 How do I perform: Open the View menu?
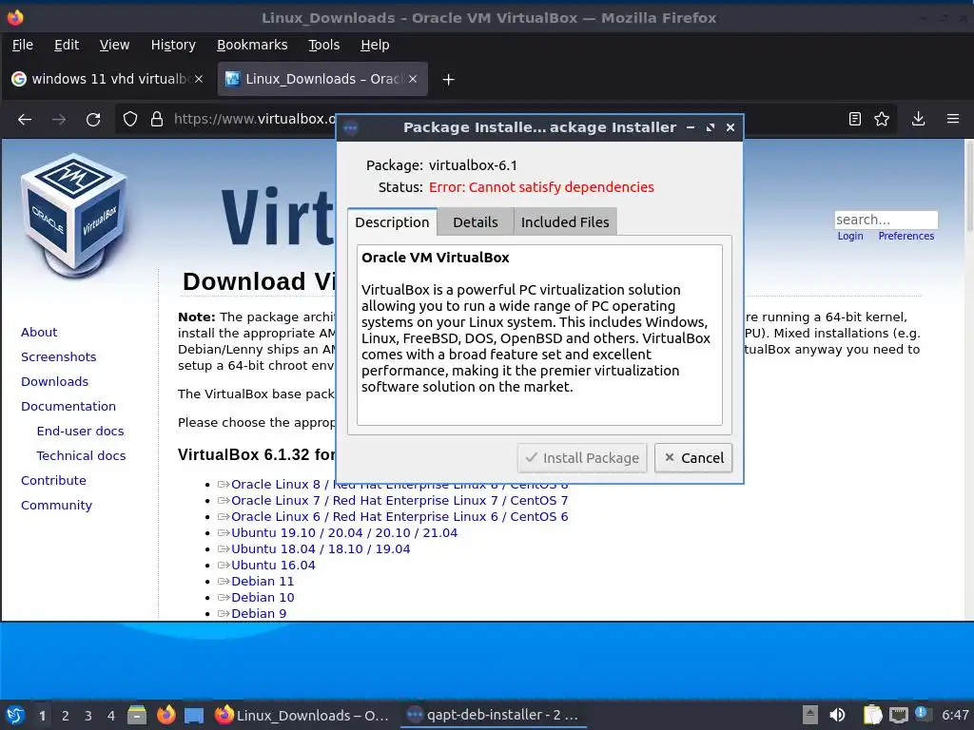pos(114,45)
